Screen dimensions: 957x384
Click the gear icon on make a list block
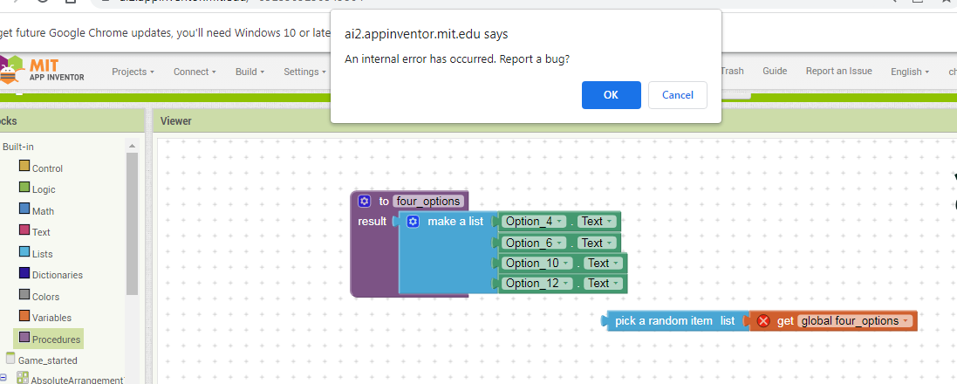tap(414, 222)
